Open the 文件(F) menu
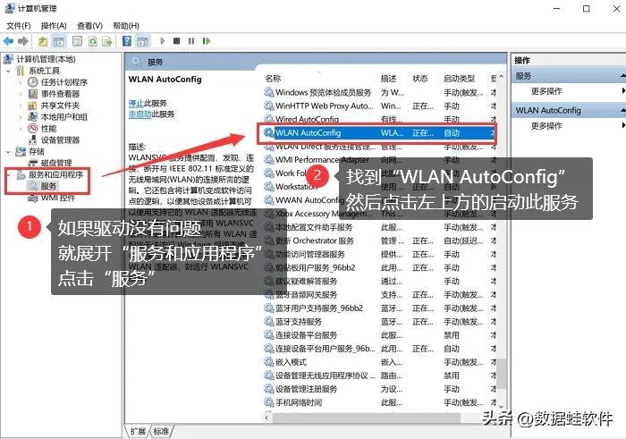 click(19, 26)
